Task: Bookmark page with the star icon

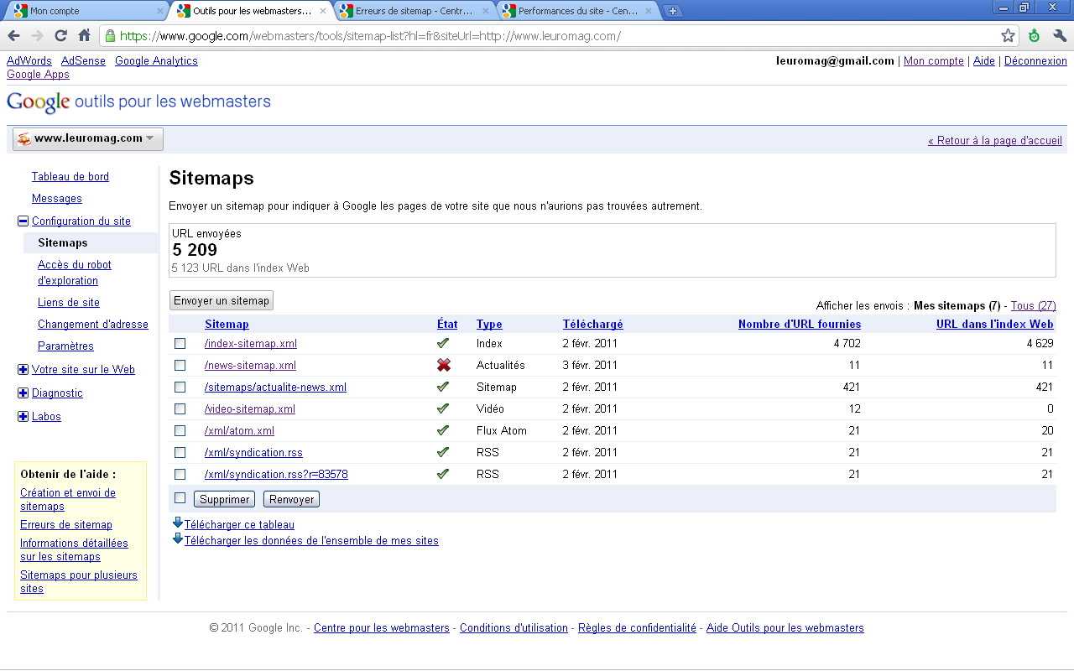Action: tap(1008, 36)
